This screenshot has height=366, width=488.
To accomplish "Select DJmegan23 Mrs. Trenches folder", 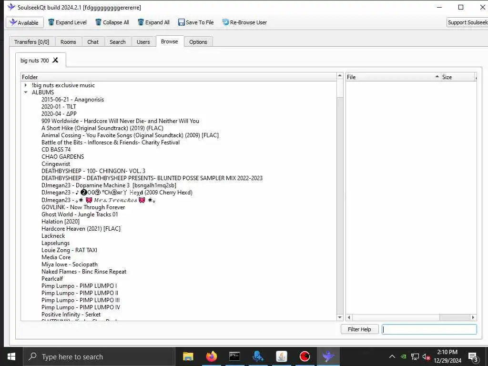I will (98, 200).
